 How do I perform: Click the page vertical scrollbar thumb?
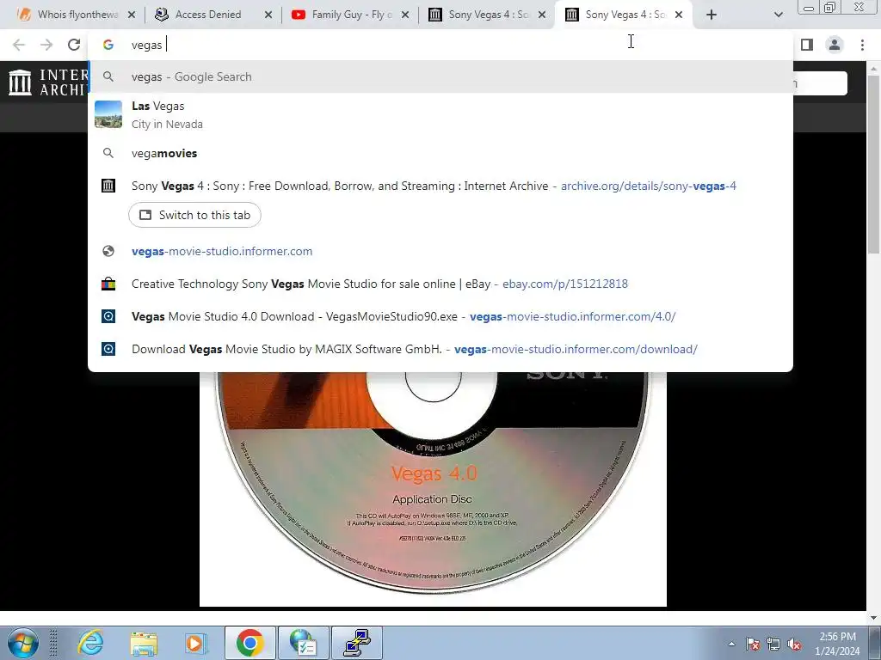[x=874, y=162]
